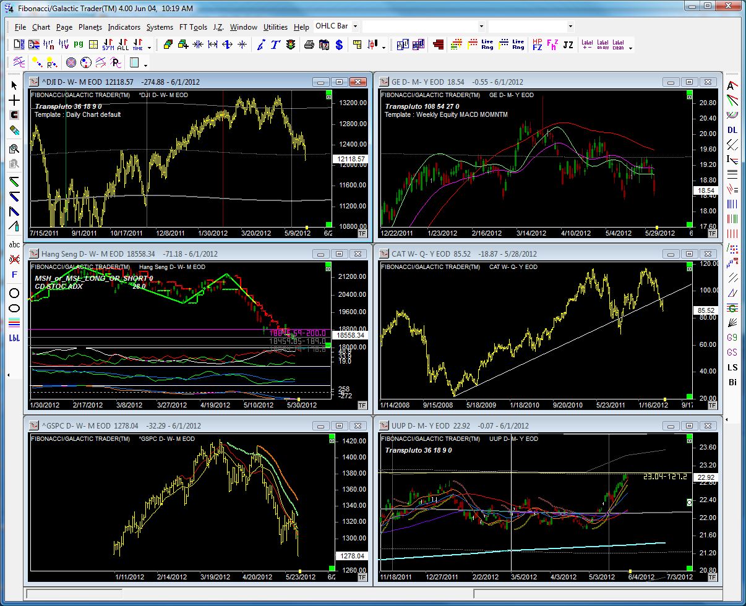Click the F Fibonacci button in left sidebar
746x606 pixels.
tap(14, 274)
